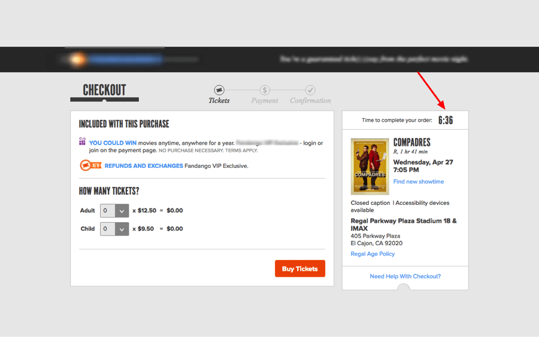Click the Wednesday, Apr 27 showtime date
The width and height of the screenshot is (539, 337).
point(423,162)
